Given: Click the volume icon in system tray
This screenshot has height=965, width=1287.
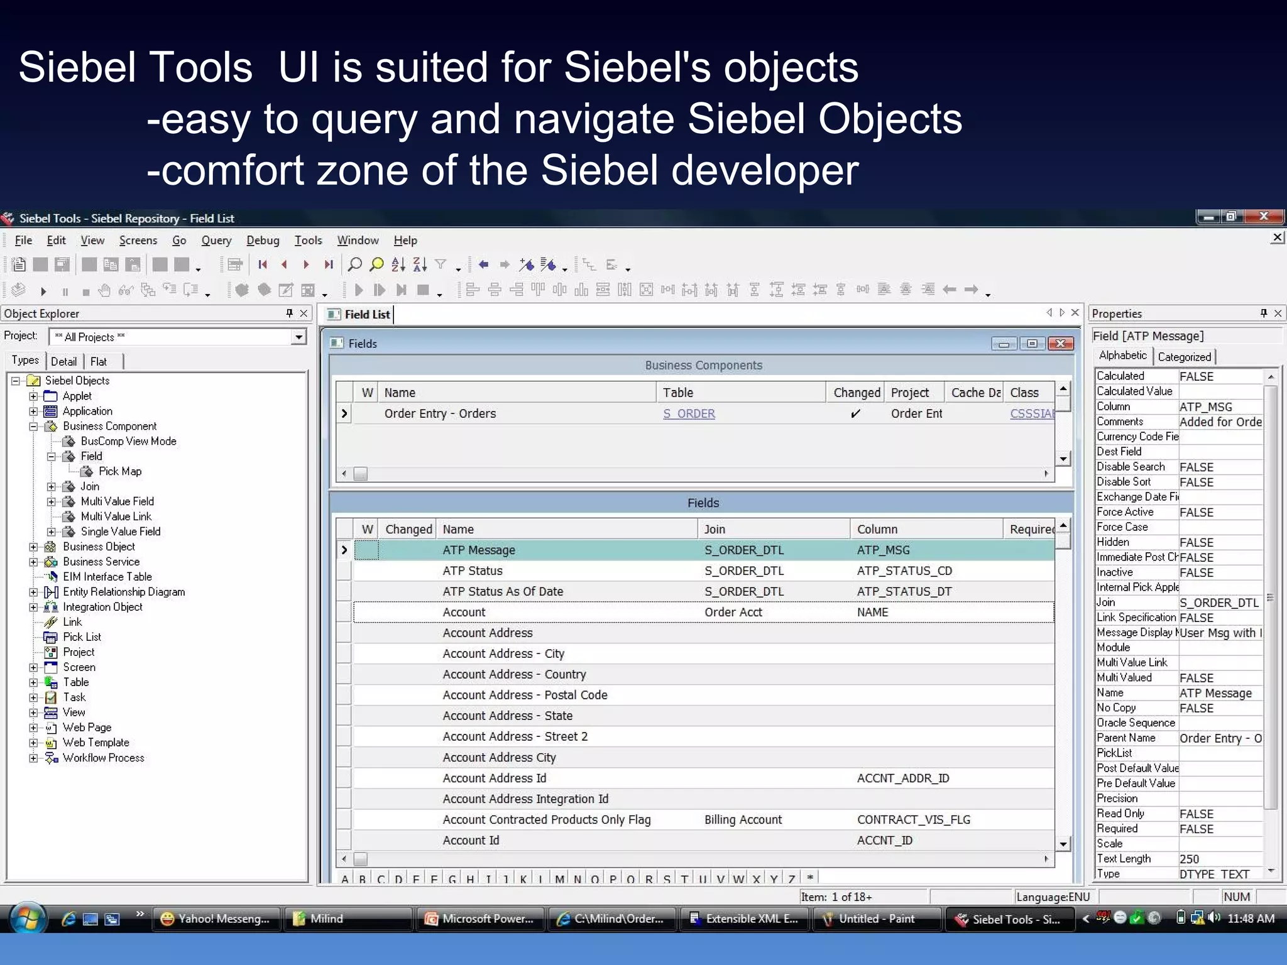Looking at the screenshot, I should pos(1214,918).
